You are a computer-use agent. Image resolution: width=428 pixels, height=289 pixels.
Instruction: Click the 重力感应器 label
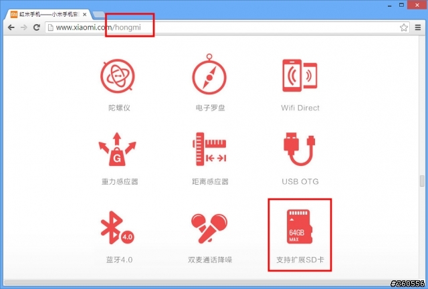tap(120, 182)
